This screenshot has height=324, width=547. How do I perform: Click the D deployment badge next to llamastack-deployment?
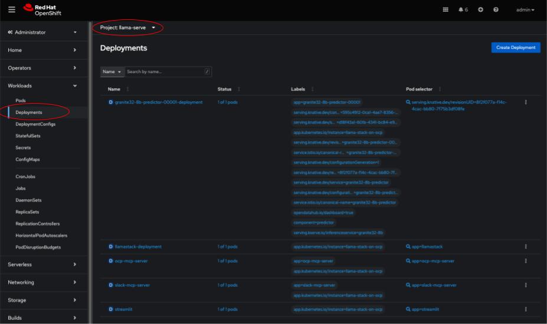(x=110, y=247)
